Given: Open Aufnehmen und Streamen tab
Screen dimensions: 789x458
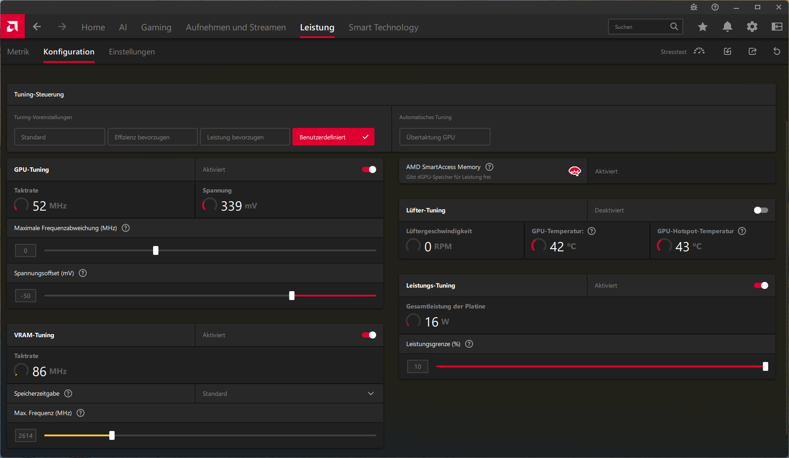Looking at the screenshot, I should point(236,27).
